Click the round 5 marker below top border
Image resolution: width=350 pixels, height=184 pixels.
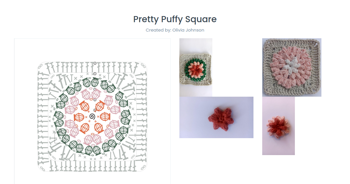[x=95, y=74]
